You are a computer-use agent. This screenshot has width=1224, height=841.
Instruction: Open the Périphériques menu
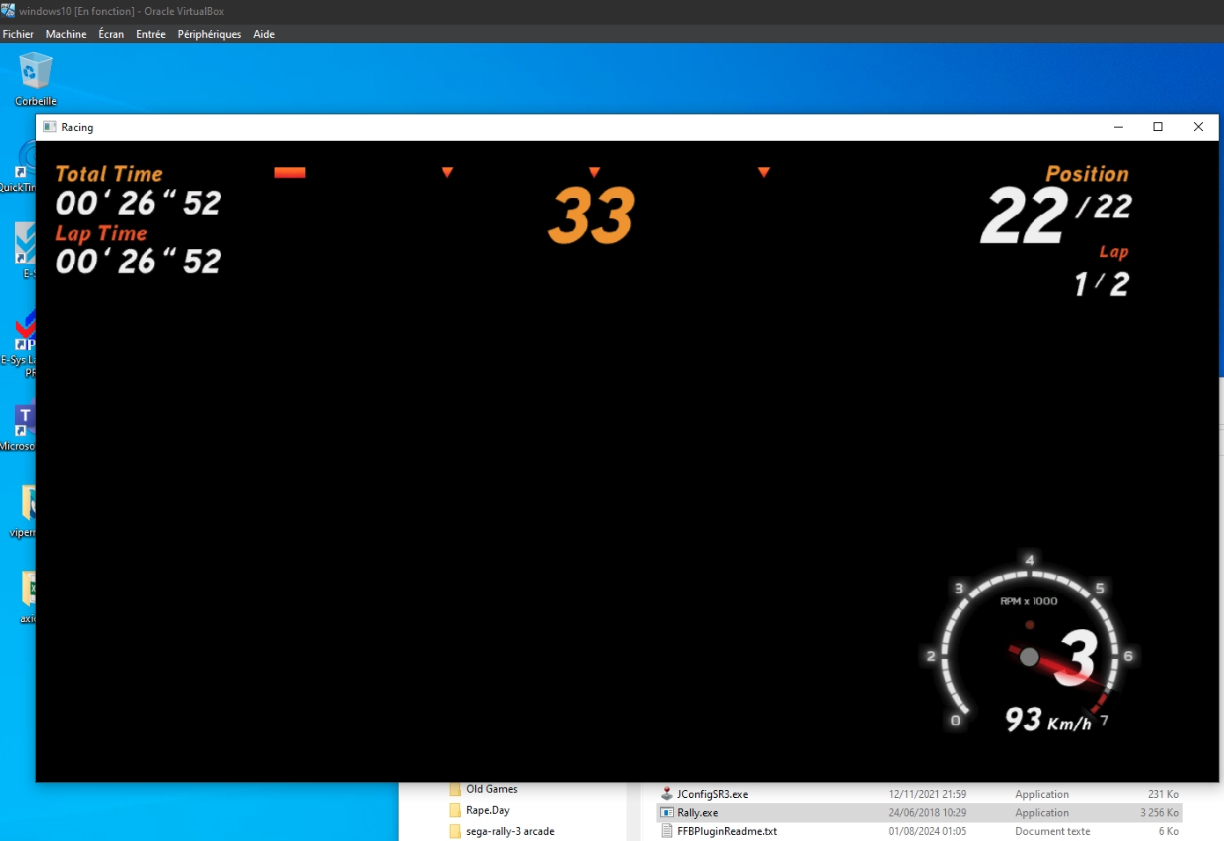click(x=209, y=34)
